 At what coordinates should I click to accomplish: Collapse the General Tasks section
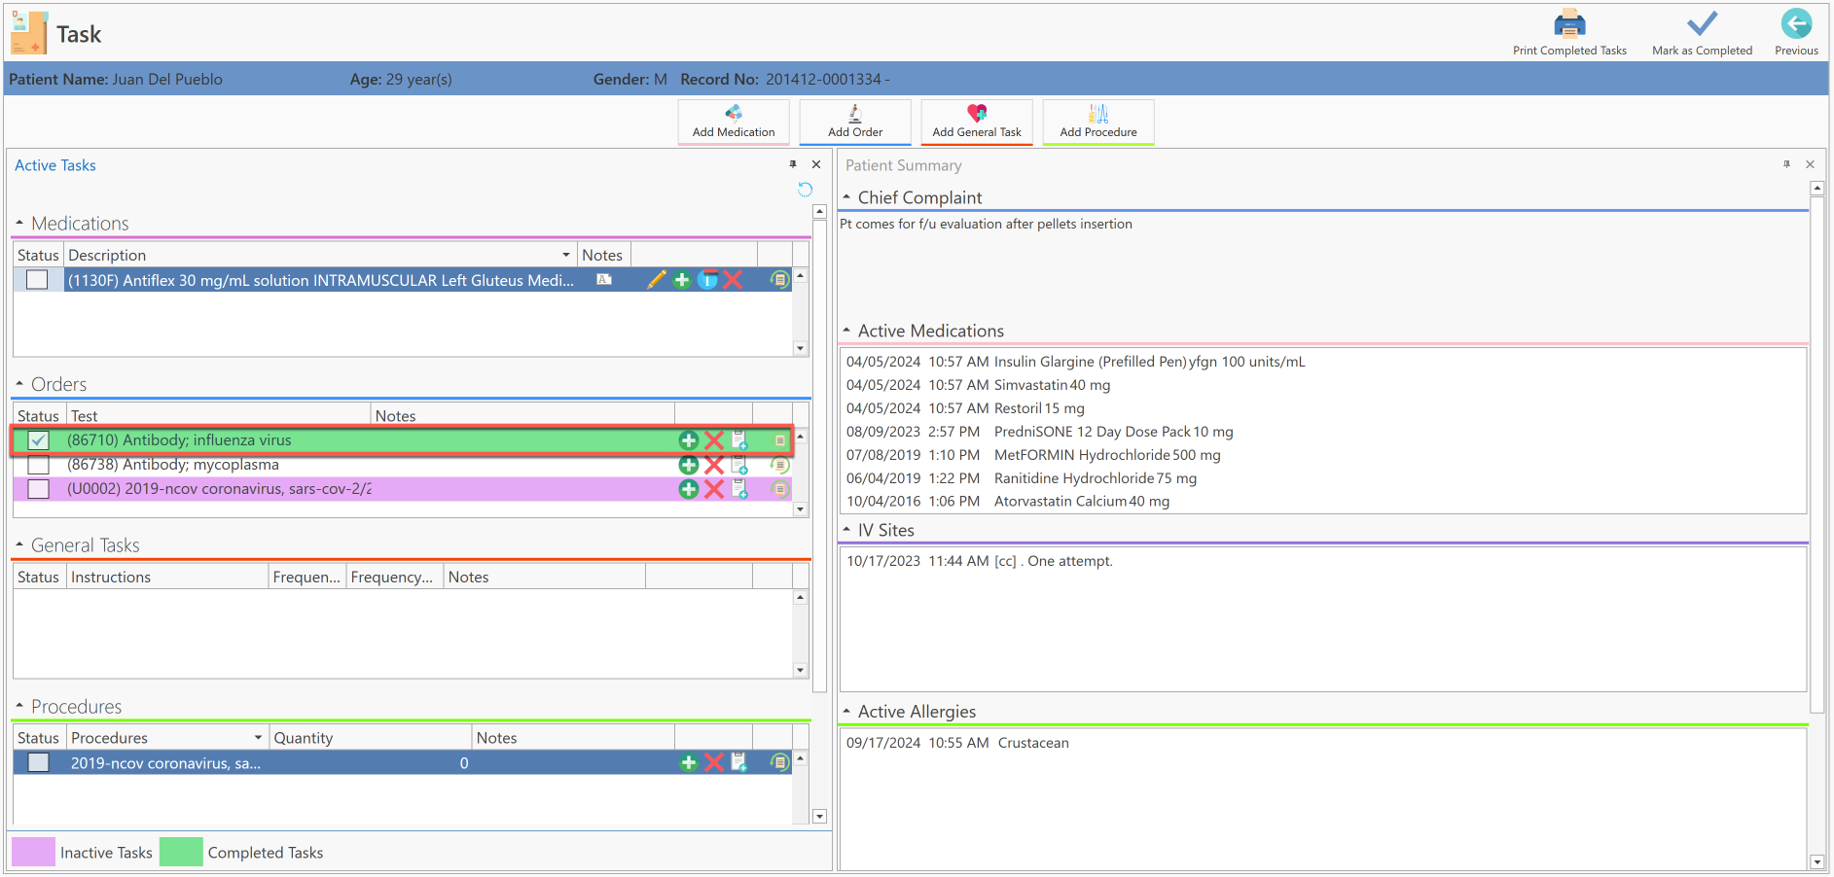coord(19,544)
